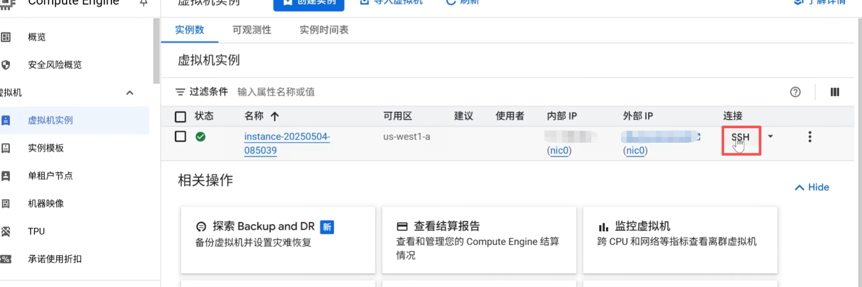Click the sidebar vertical scrollbar

157,51
